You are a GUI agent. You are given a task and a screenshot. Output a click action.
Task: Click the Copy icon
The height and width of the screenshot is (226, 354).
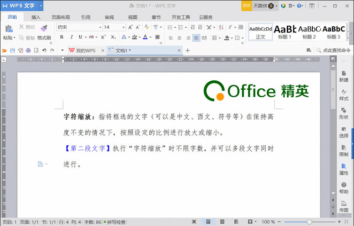point(22,38)
